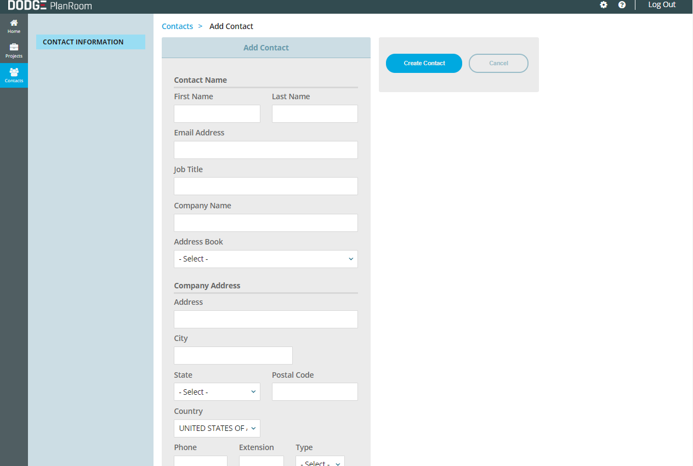
Task: Click the Home icon in sidebar
Action: (x=14, y=23)
